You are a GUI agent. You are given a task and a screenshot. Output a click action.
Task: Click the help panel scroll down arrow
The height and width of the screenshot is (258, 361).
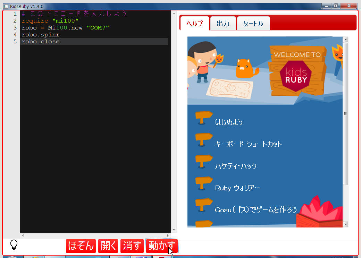[x=345, y=224]
